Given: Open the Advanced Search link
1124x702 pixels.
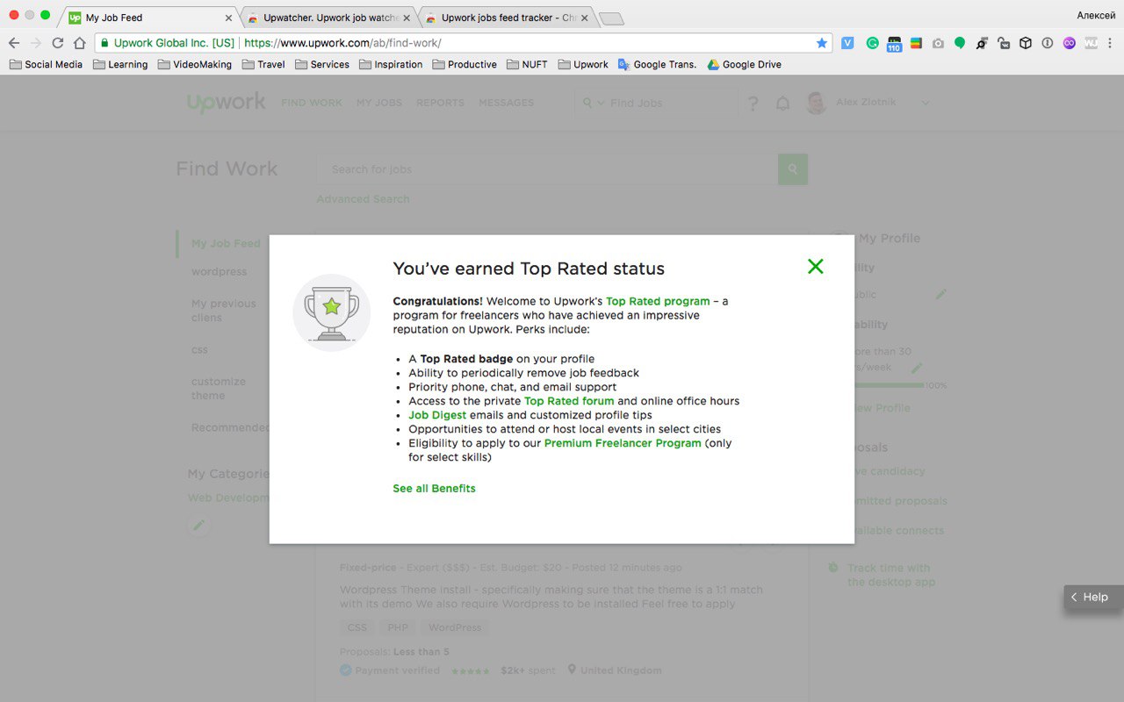Looking at the screenshot, I should 363,199.
